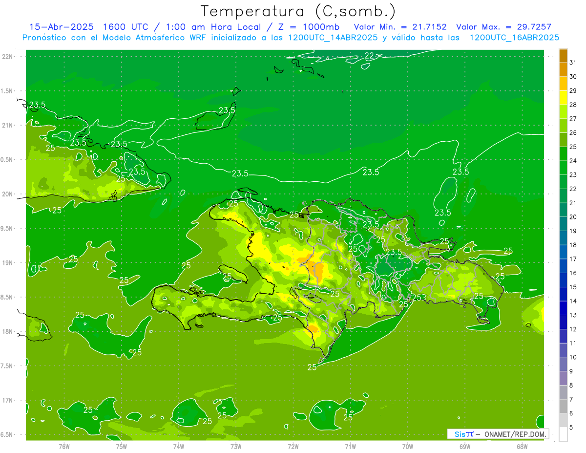
Task: Click the 'Temperatura (C,somb.)' chart title
Action: (x=298, y=11)
